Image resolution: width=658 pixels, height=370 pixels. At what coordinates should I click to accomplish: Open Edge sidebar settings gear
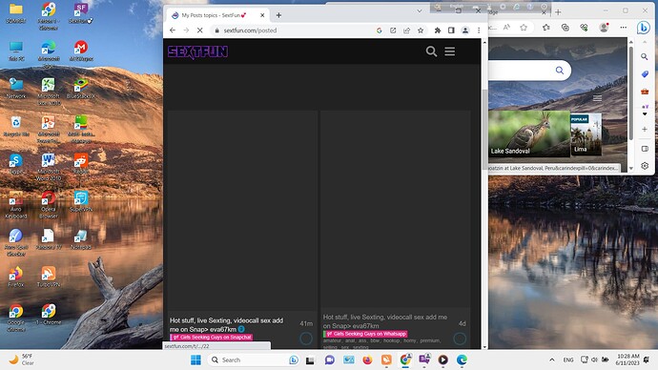click(645, 166)
